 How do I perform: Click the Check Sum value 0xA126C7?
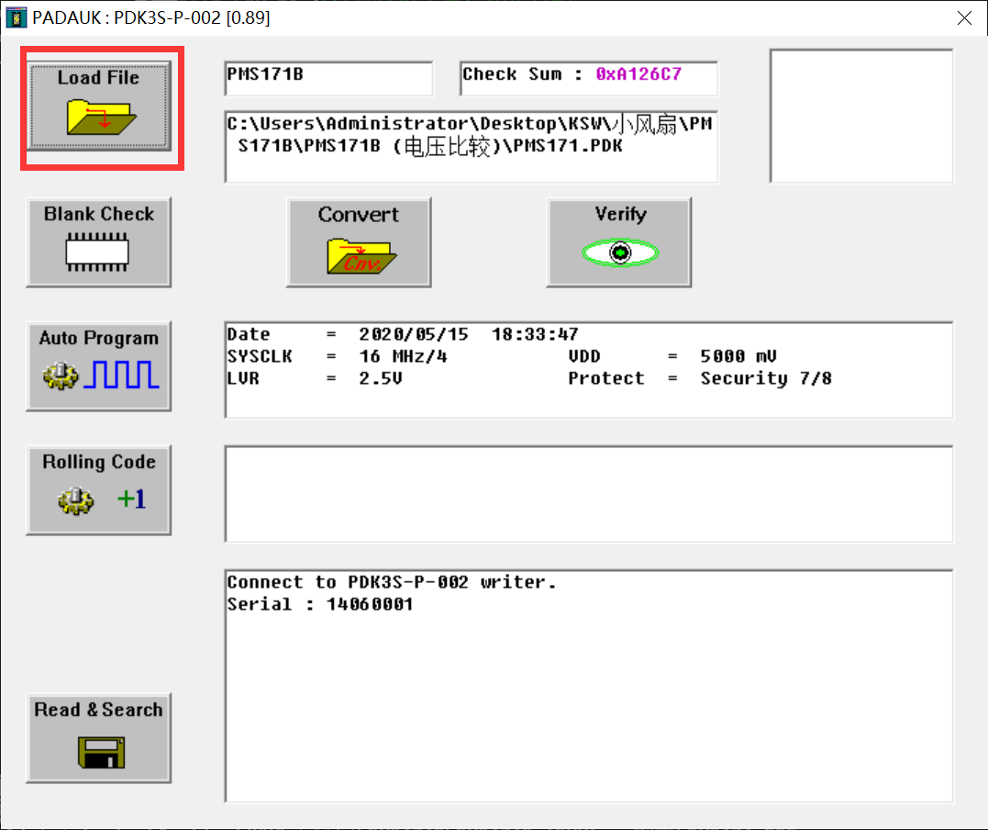[638, 74]
